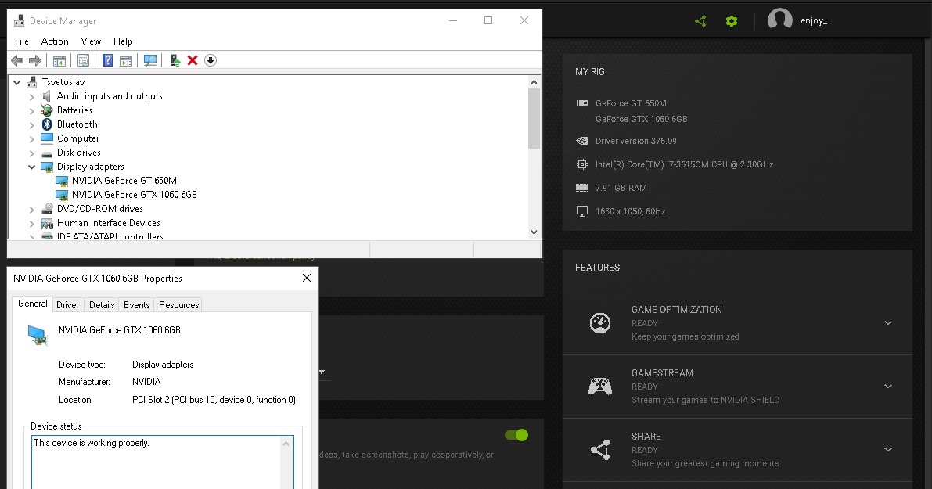Click the Batteries icon in device tree

[x=47, y=110]
